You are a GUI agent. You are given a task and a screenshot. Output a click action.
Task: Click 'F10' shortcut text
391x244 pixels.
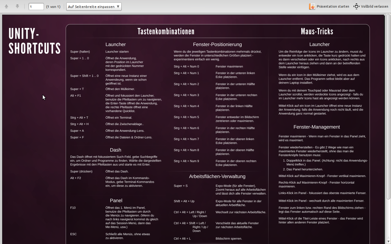coord(73,208)
